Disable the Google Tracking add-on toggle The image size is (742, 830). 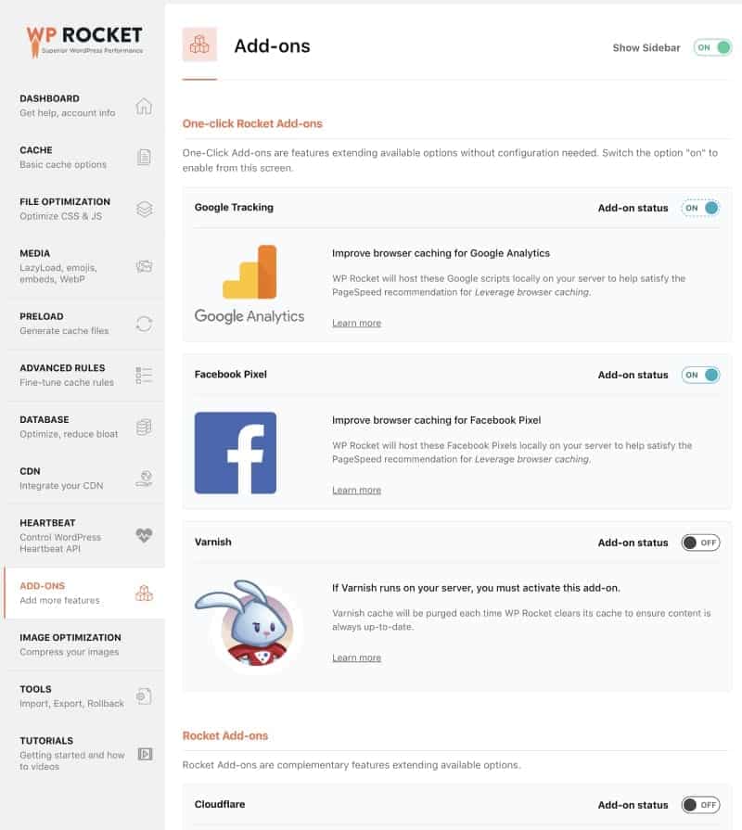[700, 208]
